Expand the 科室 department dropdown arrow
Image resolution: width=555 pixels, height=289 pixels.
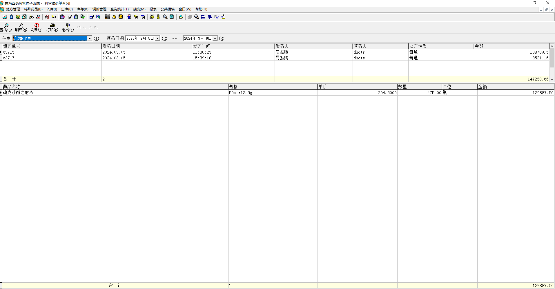[90, 39]
